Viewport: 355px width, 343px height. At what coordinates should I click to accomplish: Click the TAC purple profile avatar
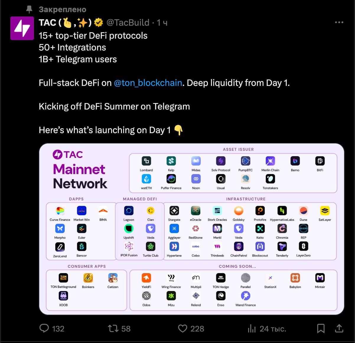tap(22, 28)
